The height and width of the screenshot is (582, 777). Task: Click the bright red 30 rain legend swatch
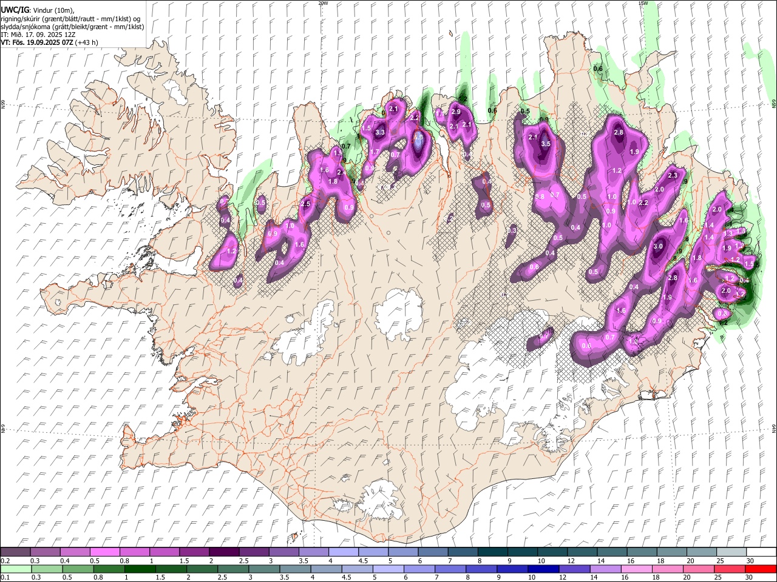(x=760, y=569)
